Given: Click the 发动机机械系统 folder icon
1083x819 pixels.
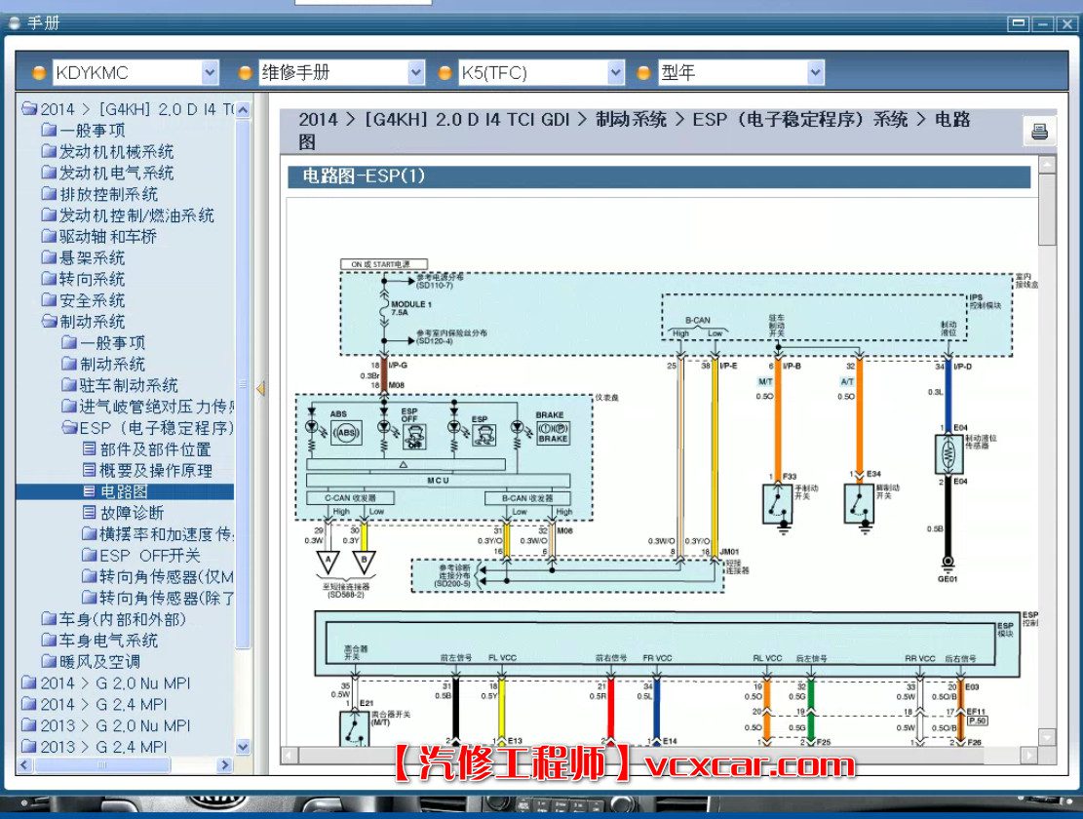Looking at the screenshot, I should pyautogui.click(x=50, y=151).
